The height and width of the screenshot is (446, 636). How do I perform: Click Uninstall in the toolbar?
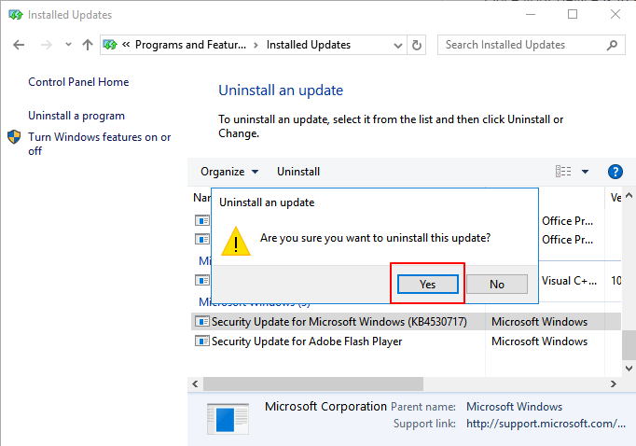point(298,172)
